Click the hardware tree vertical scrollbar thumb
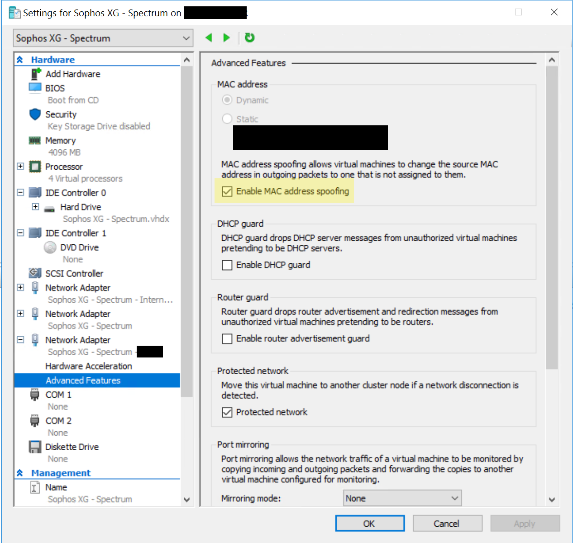 187,232
